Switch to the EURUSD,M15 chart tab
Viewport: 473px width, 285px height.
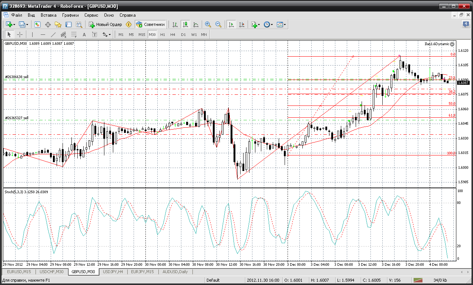(x=19, y=272)
